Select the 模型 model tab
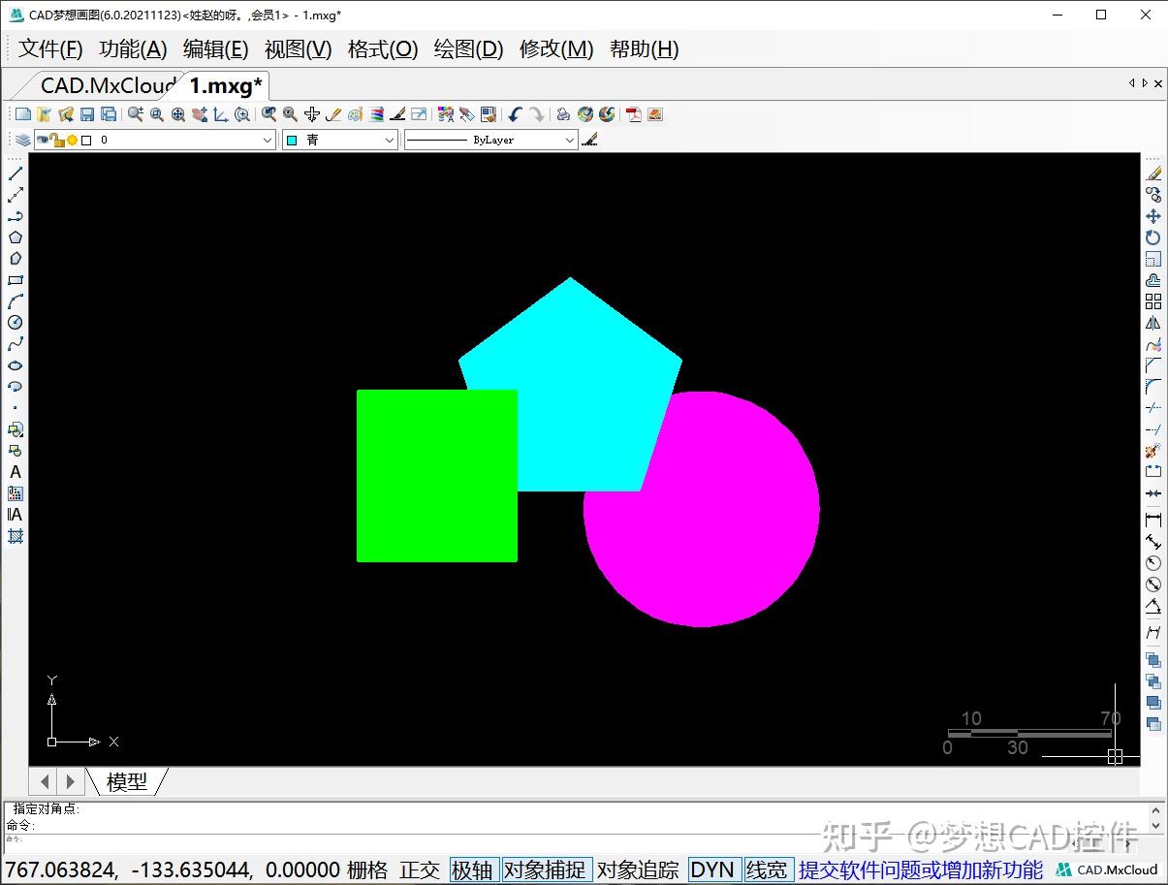The height and width of the screenshot is (885, 1168). [x=127, y=781]
